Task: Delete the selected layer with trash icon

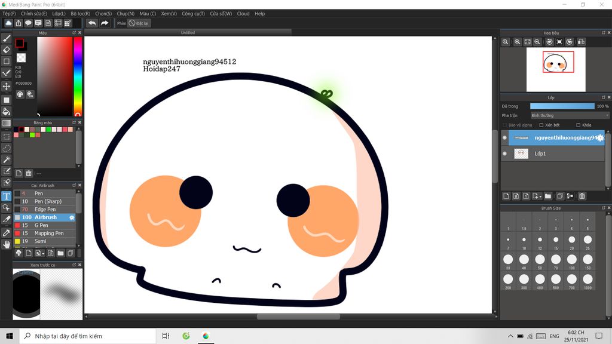Action: pos(582,196)
